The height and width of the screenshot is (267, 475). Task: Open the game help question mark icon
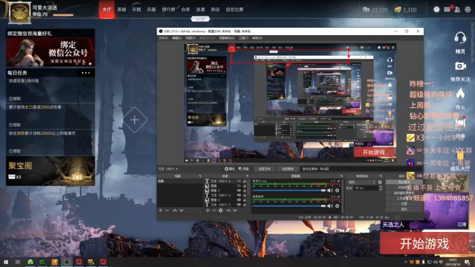[436, 9]
